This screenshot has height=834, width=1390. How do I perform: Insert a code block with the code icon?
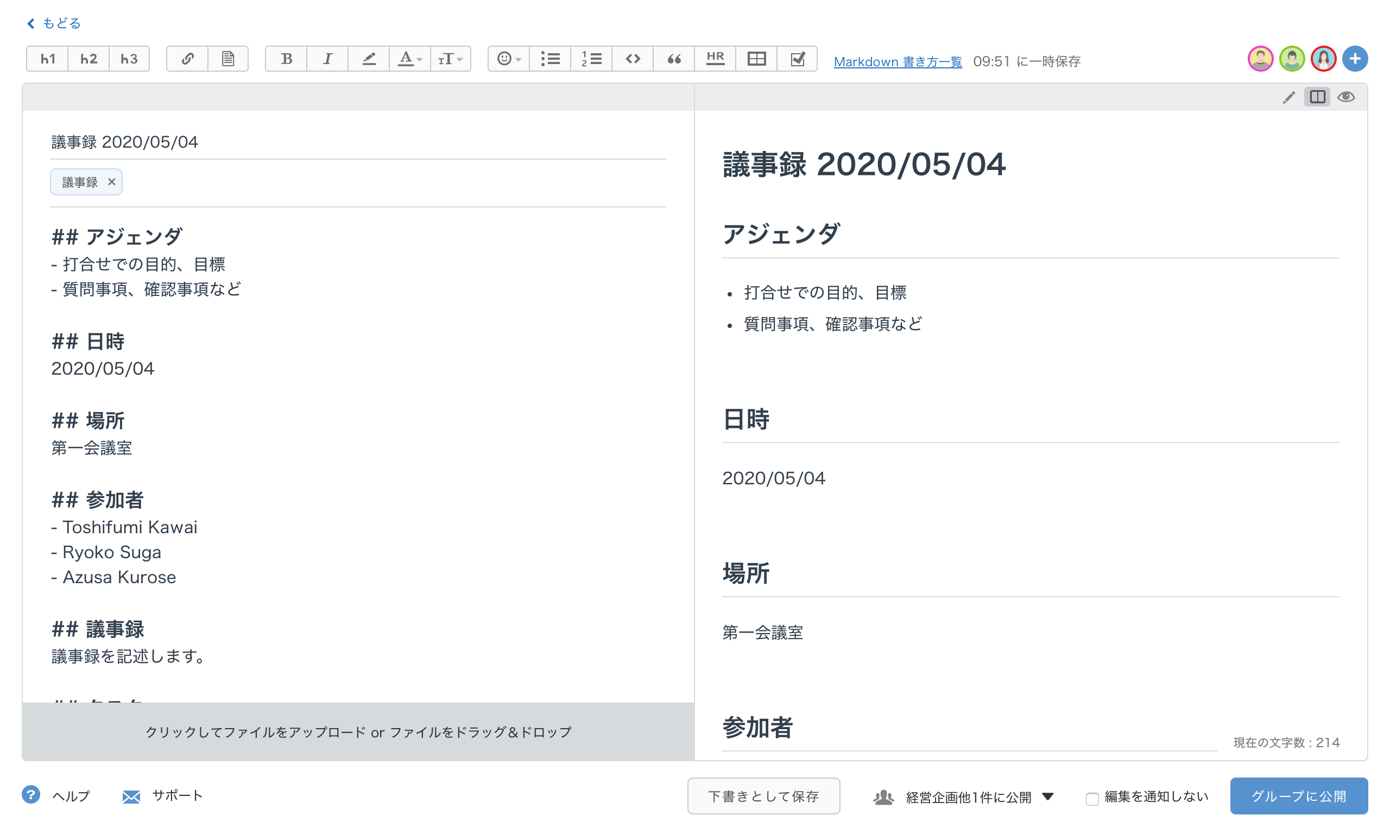633,59
